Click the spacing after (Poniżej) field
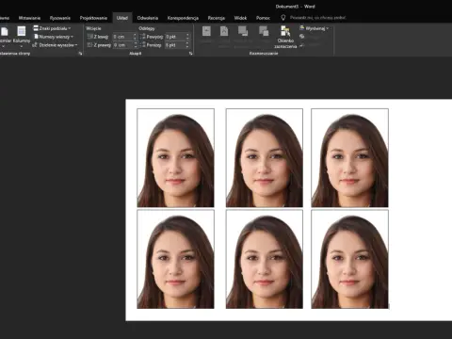 click(175, 45)
